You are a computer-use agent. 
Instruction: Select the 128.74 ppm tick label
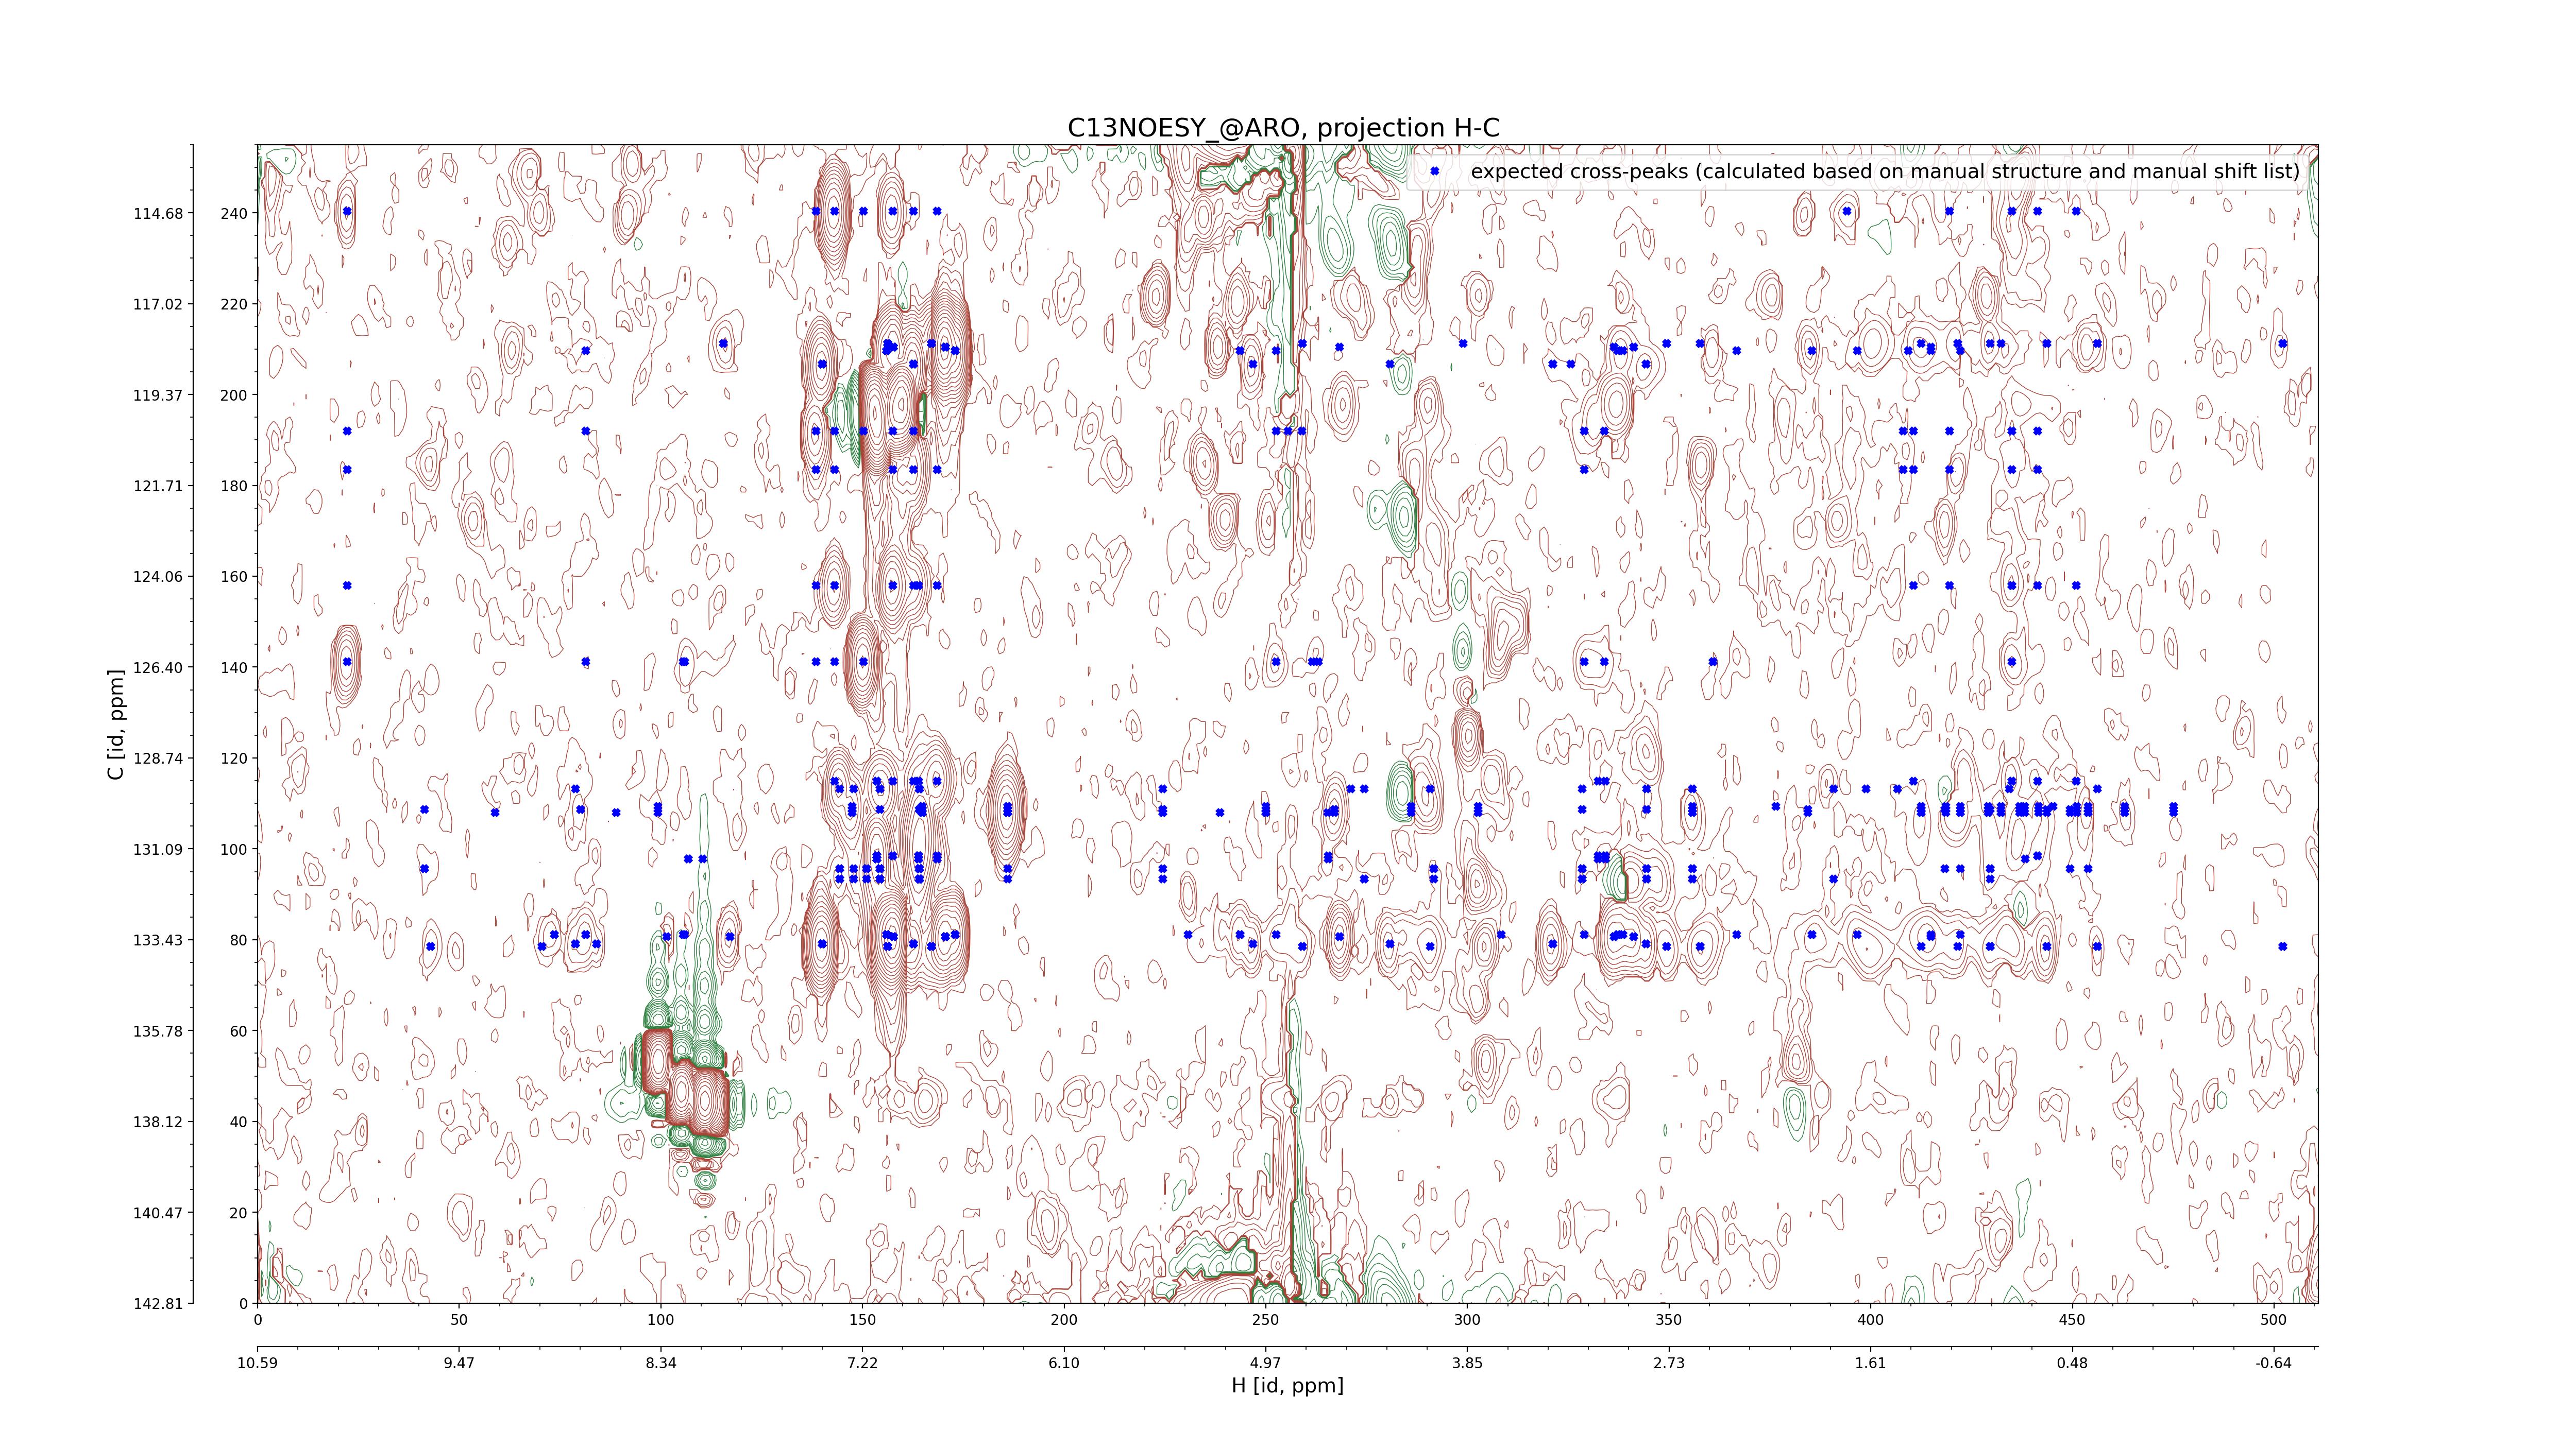(x=158, y=759)
